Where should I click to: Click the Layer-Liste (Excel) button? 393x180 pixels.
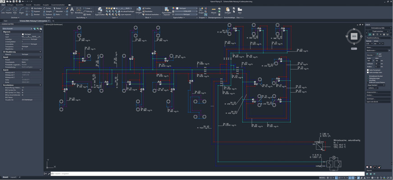click(378, 102)
